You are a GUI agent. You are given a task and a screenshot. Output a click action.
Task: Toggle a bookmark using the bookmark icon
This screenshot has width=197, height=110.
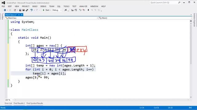(88, 10)
